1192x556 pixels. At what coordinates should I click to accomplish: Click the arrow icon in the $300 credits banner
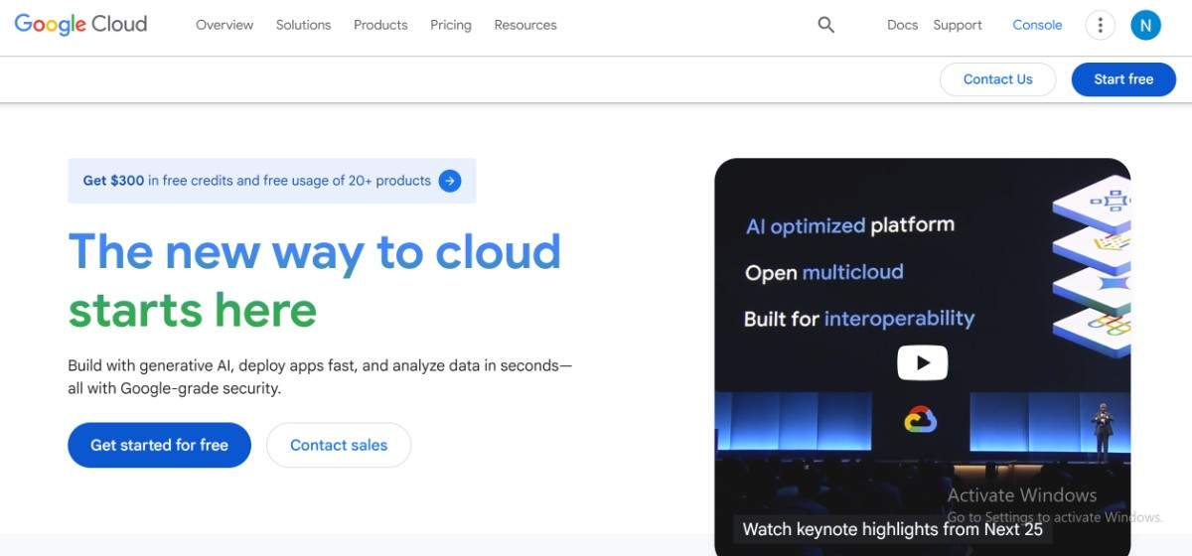450,181
